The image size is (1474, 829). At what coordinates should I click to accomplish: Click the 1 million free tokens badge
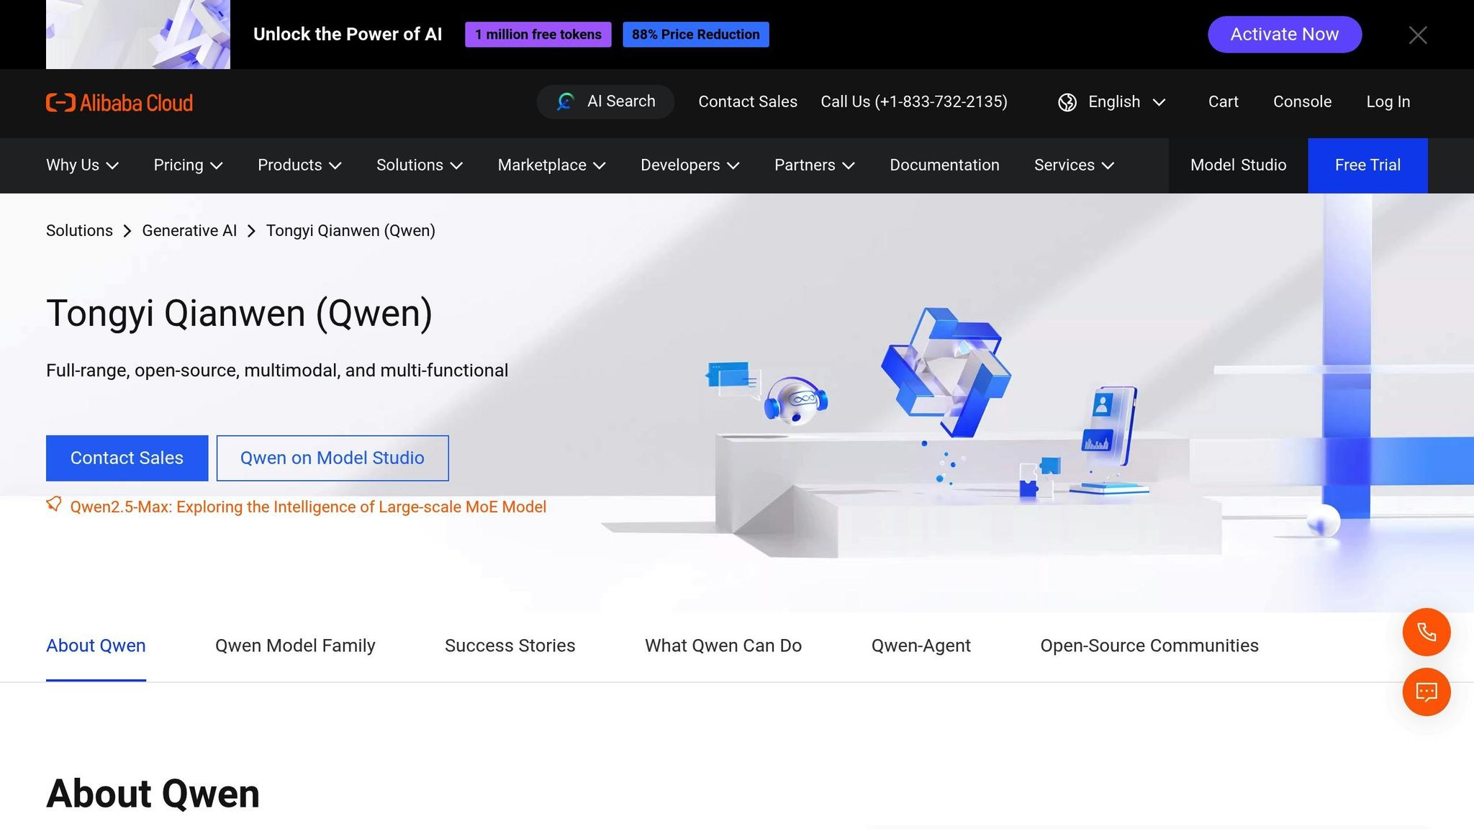tap(538, 35)
